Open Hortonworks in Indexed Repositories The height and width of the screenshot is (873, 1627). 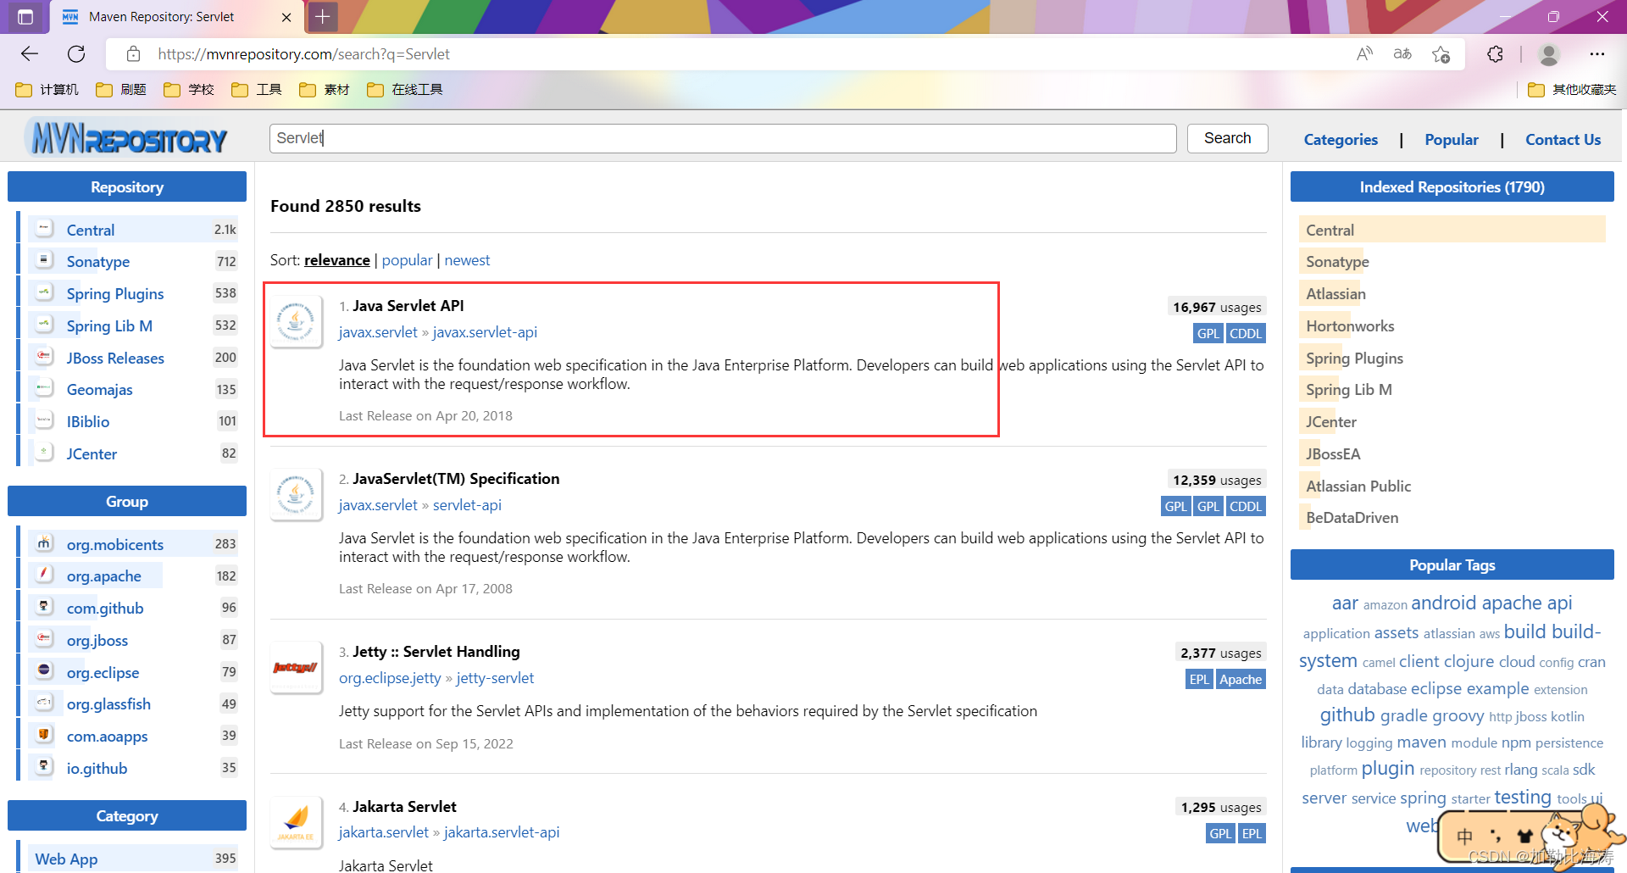pos(1350,326)
